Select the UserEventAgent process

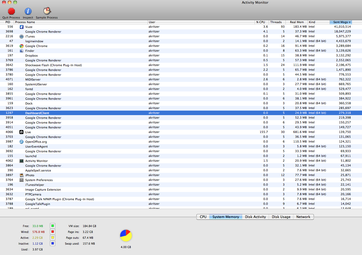click(181, 147)
